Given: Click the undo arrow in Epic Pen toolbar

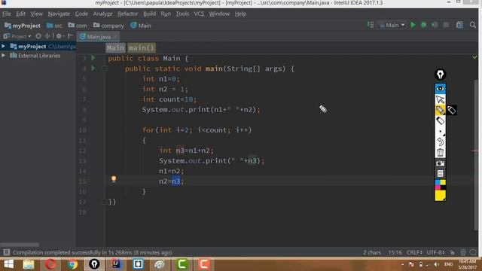Looking at the screenshot, I should click(x=440, y=142).
